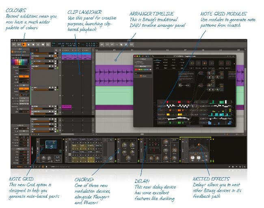This screenshot has width=264, height=208.
Task: Open the project tab in the window header
Action: (x=27, y=41)
